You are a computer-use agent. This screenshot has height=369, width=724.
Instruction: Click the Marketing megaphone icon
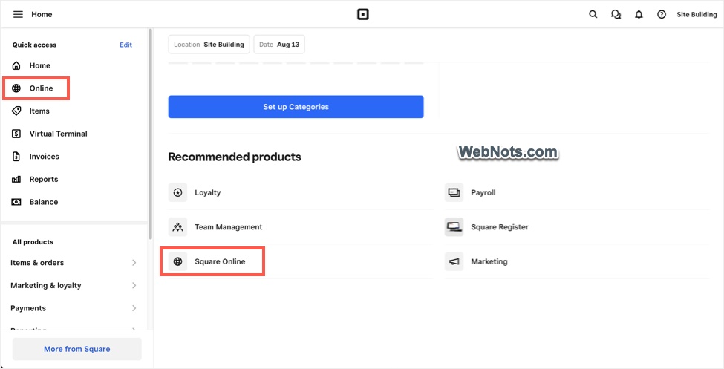pyautogui.click(x=454, y=261)
